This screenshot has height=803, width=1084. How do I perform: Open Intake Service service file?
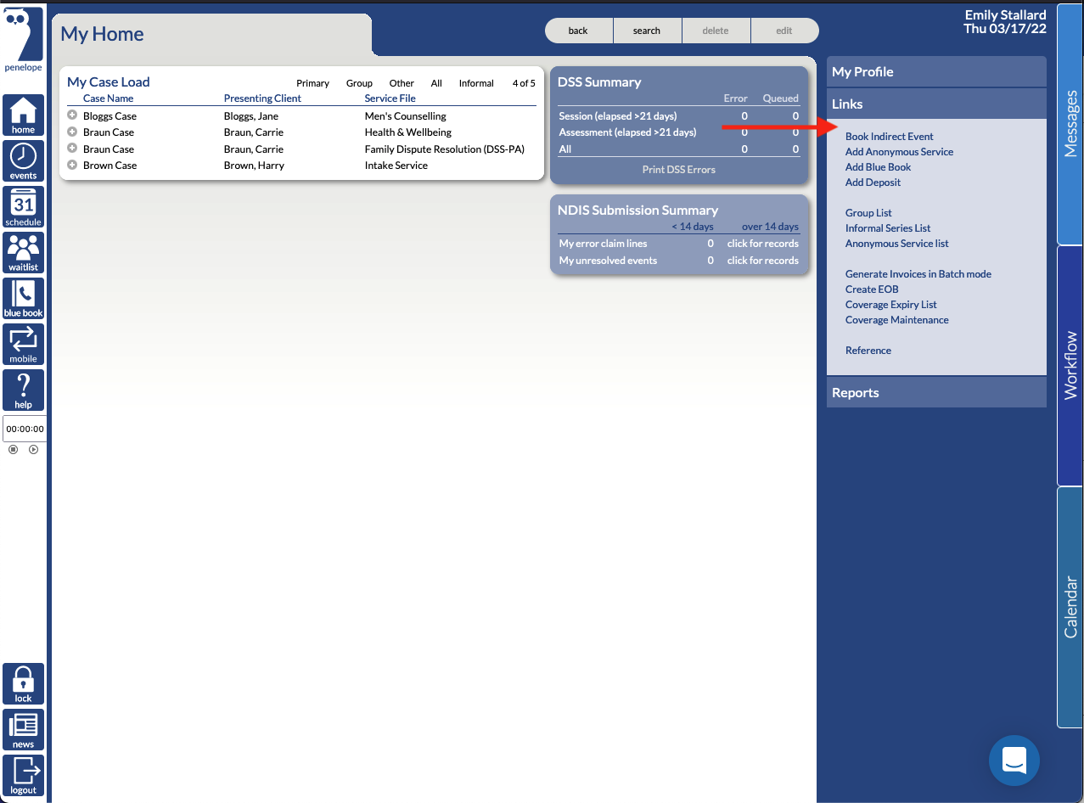tap(396, 165)
